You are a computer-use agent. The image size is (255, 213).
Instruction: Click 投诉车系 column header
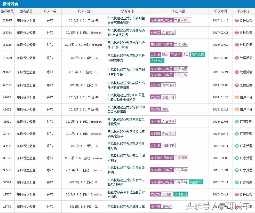(x=50, y=11)
